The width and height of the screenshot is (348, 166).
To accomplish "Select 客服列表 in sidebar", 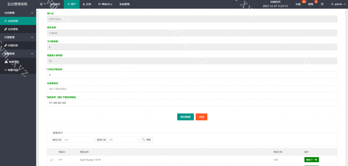I will pos(18,62).
